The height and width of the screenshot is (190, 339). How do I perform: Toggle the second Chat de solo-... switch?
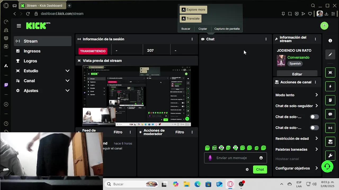coord(314,128)
